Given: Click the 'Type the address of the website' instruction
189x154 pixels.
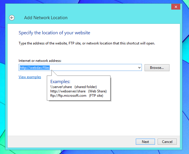Looking at the screenshot, I should pos(87,43).
